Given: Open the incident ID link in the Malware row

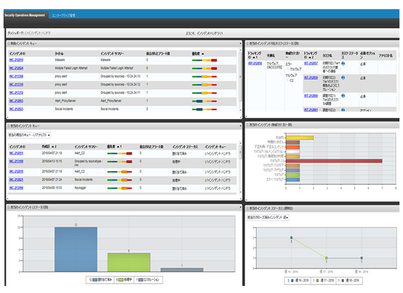Looking at the screenshot, I should pyautogui.click(x=16, y=60).
